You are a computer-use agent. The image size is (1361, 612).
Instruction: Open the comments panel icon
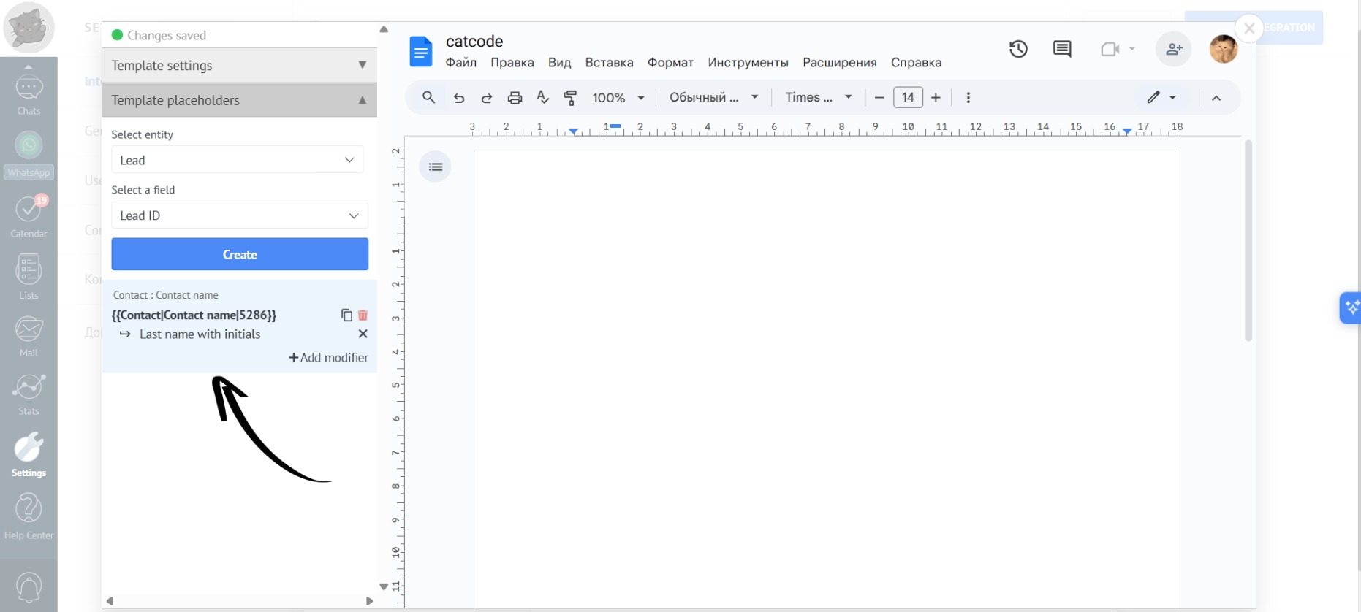pyautogui.click(x=1062, y=49)
